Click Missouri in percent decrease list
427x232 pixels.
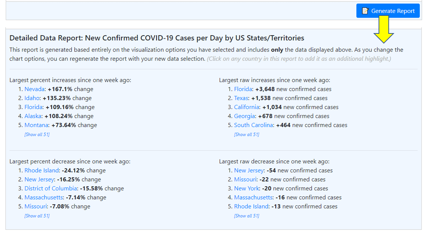36,206
